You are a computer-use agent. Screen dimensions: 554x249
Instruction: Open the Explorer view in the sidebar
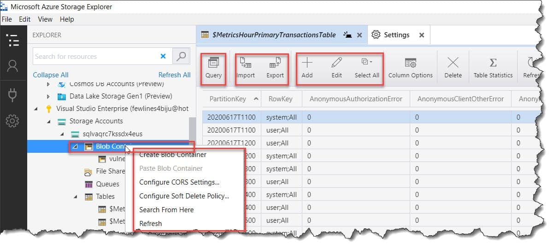pos(13,41)
